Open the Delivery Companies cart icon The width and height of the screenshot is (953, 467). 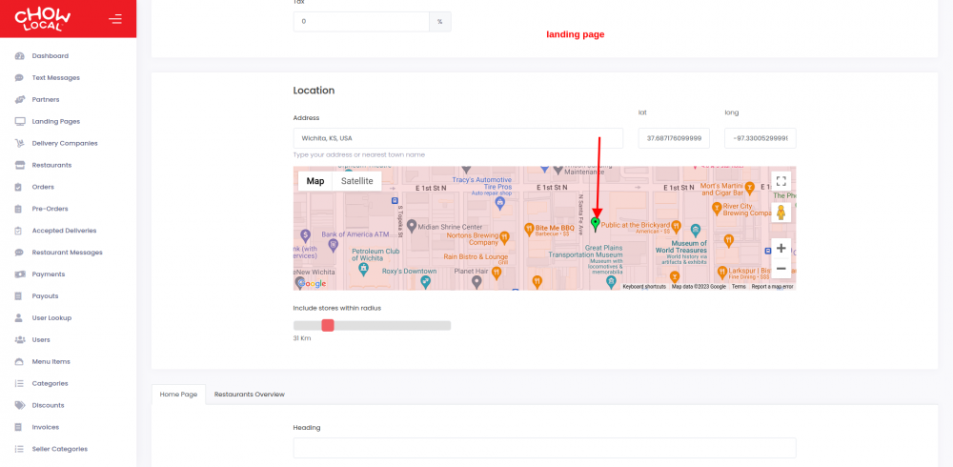[19, 144]
